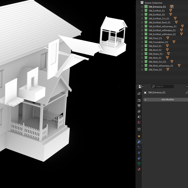Select SM_ExtWall_wDoorway_01 in the outliner
Image resolution: width=188 pixels, height=188 pixels.
(162, 26)
